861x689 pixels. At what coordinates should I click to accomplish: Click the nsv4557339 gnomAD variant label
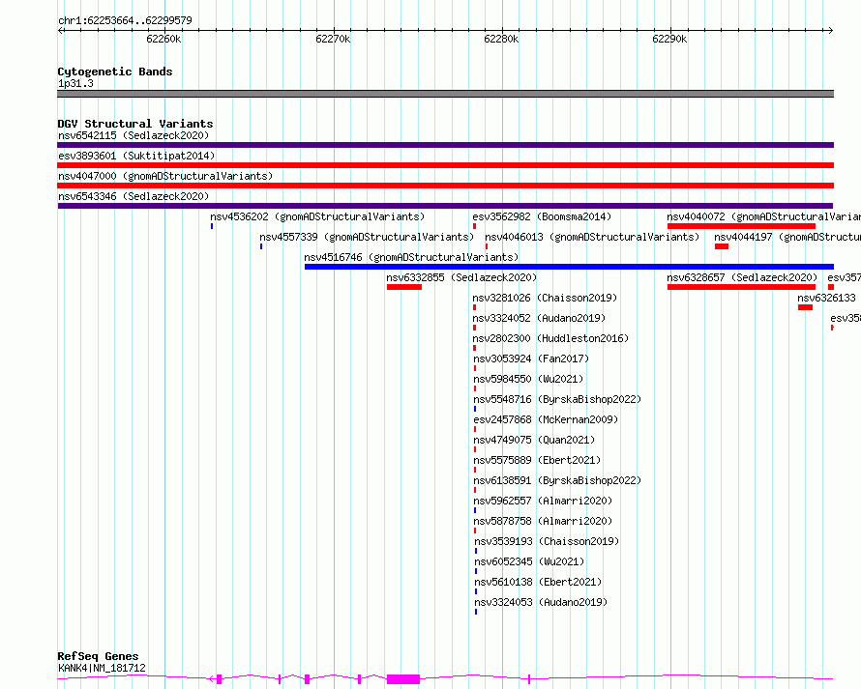[367, 237]
